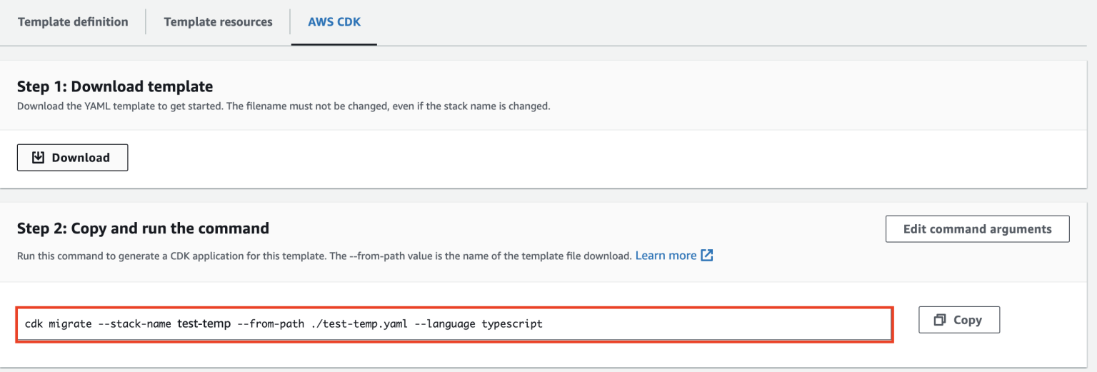Open Edit command arguments
The image size is (1097, 372).
[977, 229]
